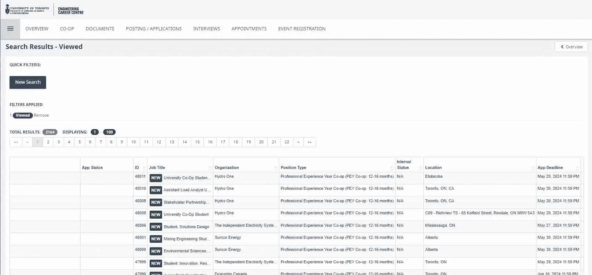Go back to Overview button
The width and height of the screenshot is (592, 275).
[571, 47]
